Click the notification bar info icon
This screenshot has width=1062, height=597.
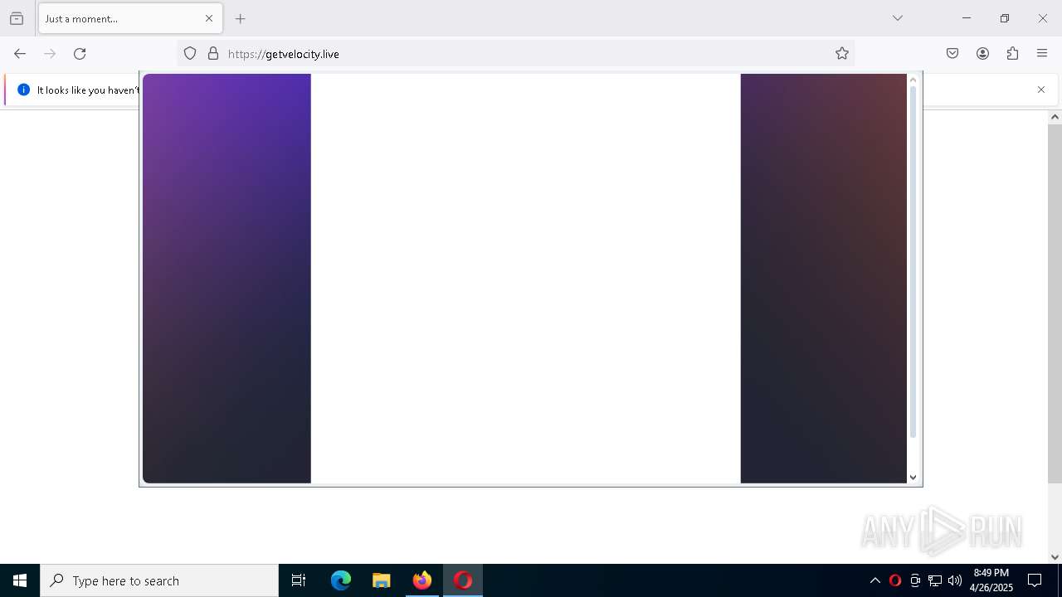(x=23, y=90)
